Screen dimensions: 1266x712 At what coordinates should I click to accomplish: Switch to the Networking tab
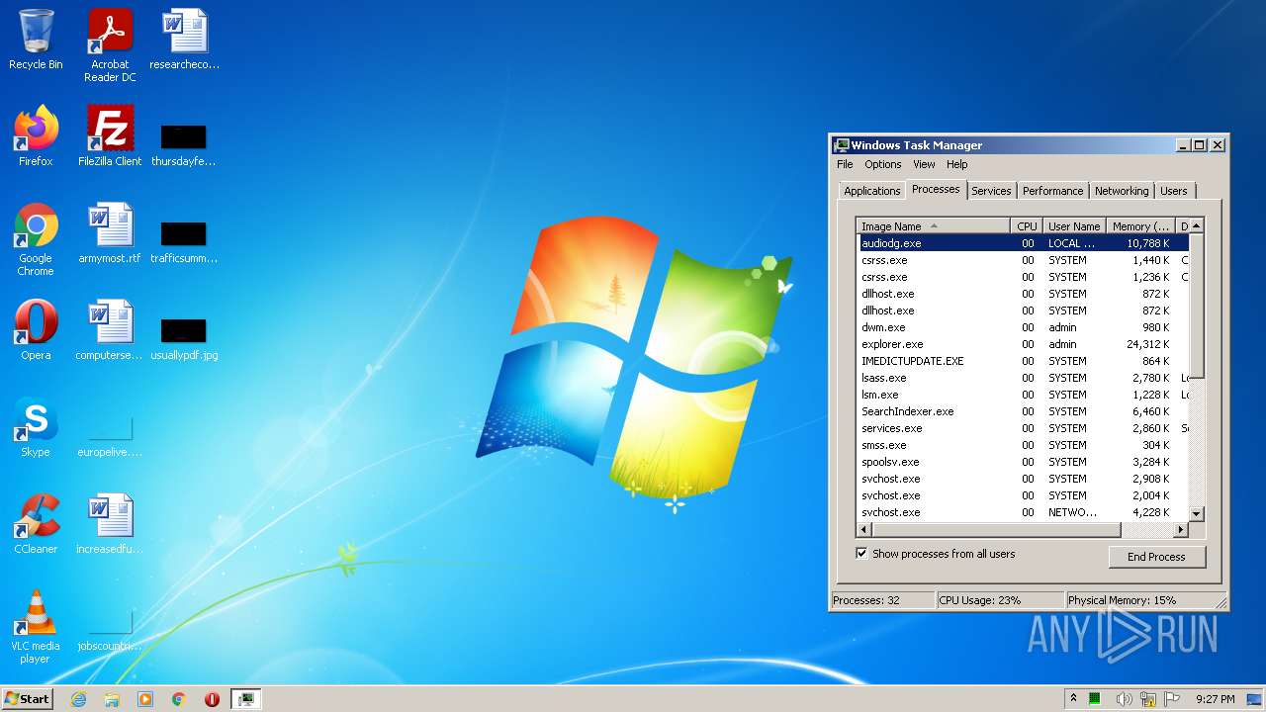pos(1122,191)
